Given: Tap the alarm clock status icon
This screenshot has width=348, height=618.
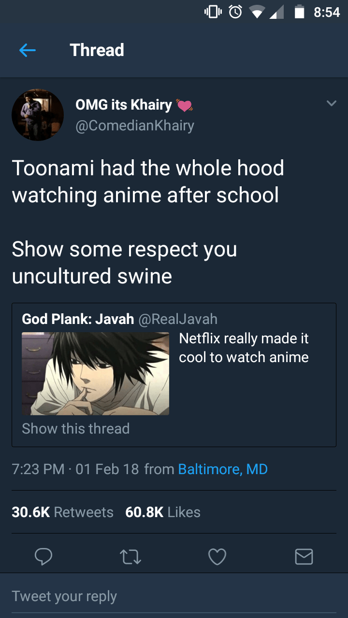Looking at the screenshot, I should pyautogui.click(x=235, y=12).
